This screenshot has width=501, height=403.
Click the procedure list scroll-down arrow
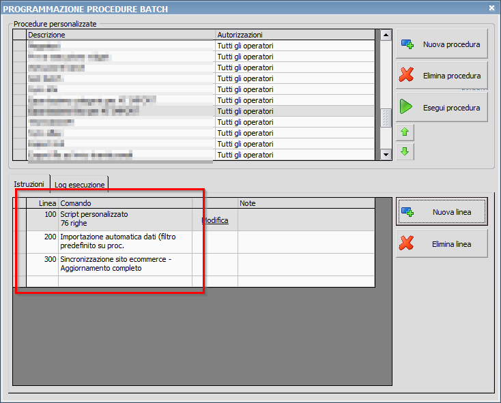point(386,155)
